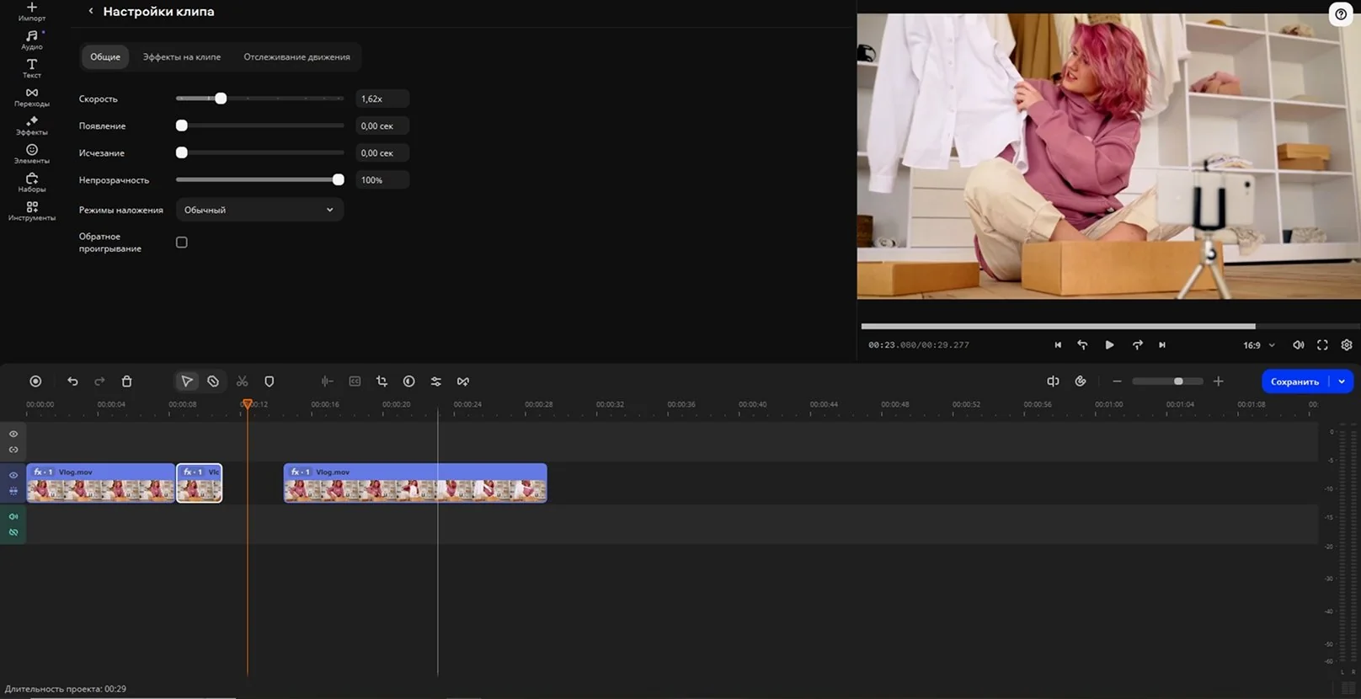The height and width of the screenshot is (699, 1361).
Task: Enable the reverse playback checkbox
Action: (181, 243)
